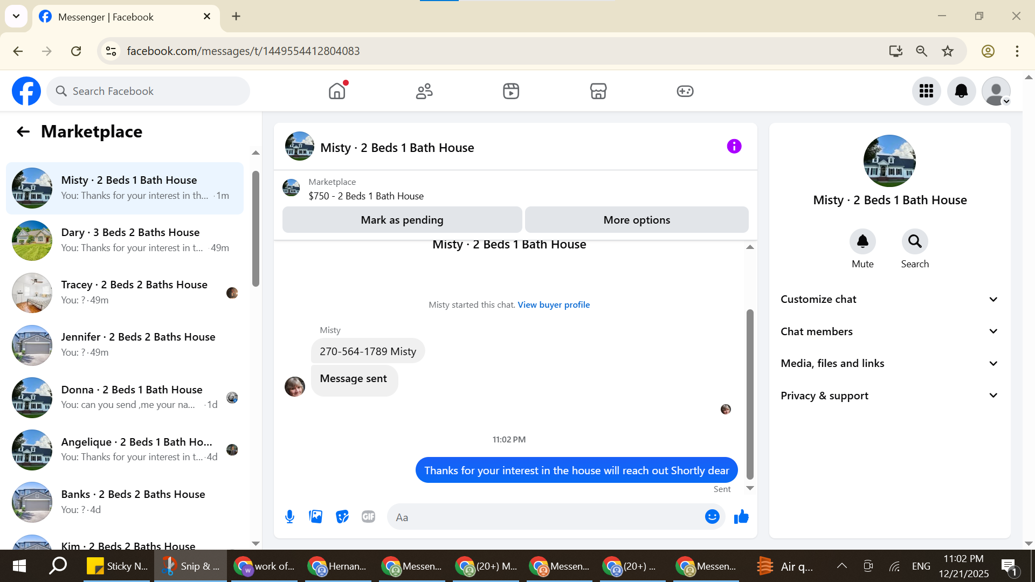
Task: Open the Facebook home feed icon
Action: pos(337,91)
